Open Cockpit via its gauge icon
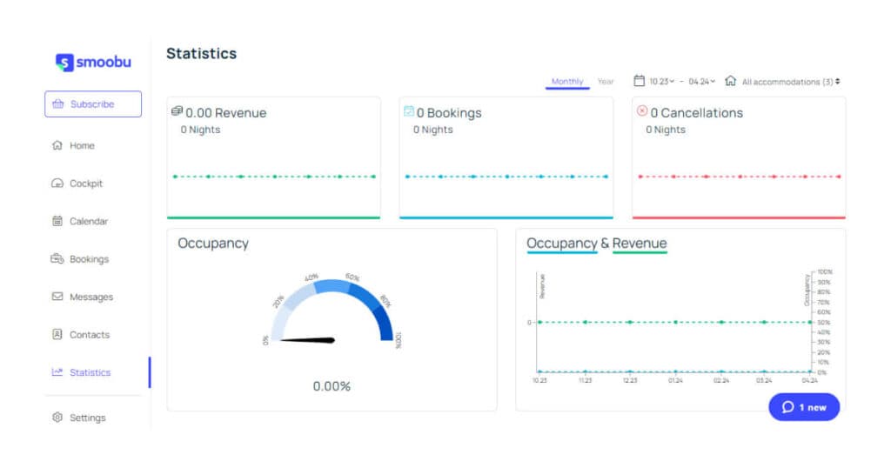 point(57,183)
